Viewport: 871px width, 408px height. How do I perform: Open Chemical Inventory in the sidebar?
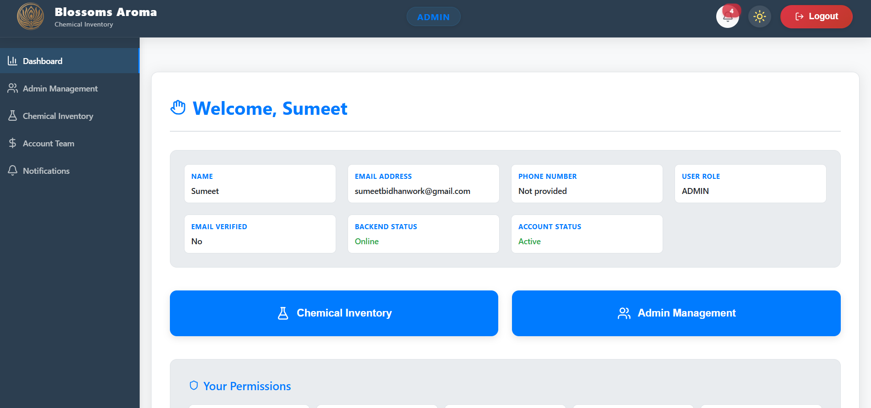pyautogui.click(x=70, y=116)
